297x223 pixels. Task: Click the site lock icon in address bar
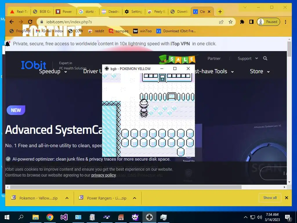[x=42, y=22]
